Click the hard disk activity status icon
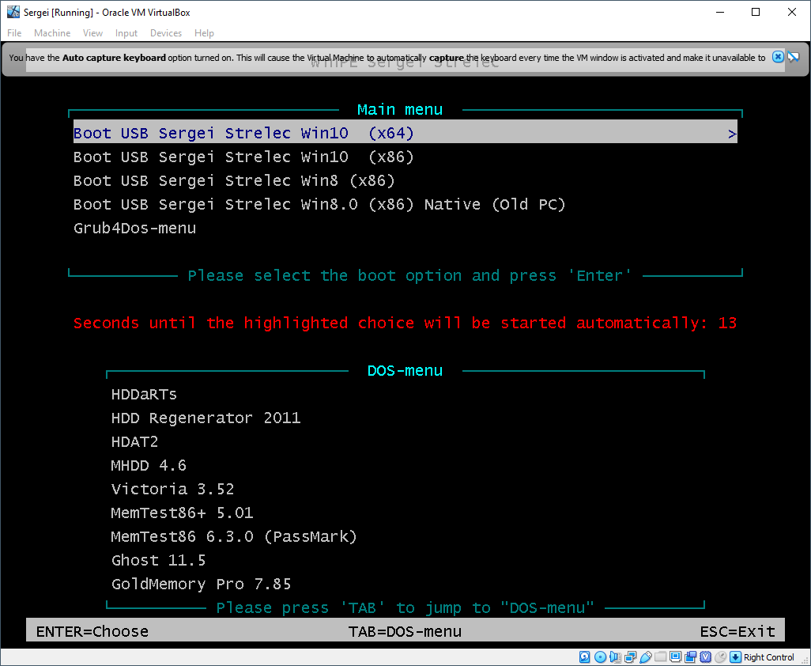811x666 pixels. coord(584,657)
